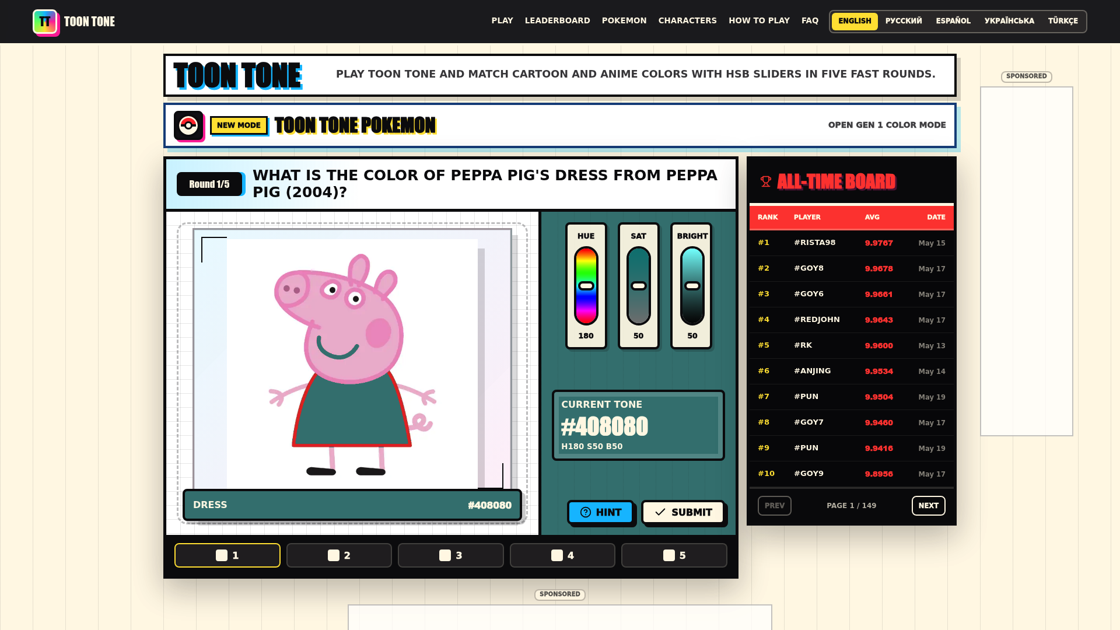Click the Page 1 / 149 indicator
The height and width of the screenshot is (630, 1120).
pyautogui.click(x=851, y=506)
